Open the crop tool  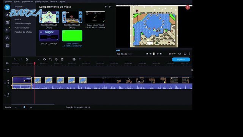(x=50, y=59)
